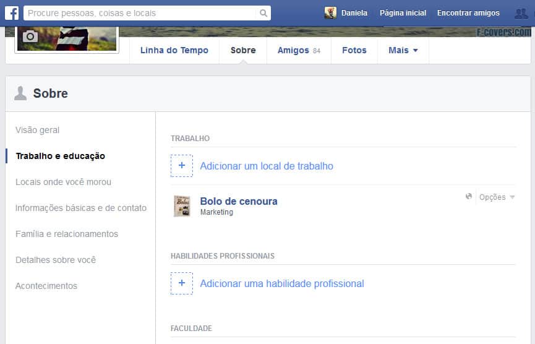Click the FACULDADE section label
535x344 pixels.
191,329
